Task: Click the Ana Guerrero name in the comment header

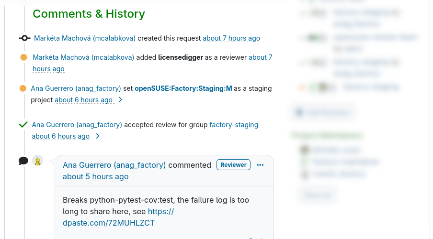Action: pyautogui.click(x=114, y=165)
